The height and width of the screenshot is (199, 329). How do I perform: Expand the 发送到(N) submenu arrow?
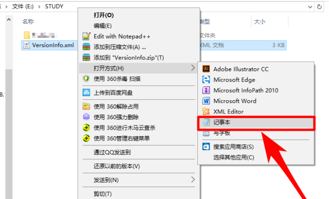tap(193, 180)
